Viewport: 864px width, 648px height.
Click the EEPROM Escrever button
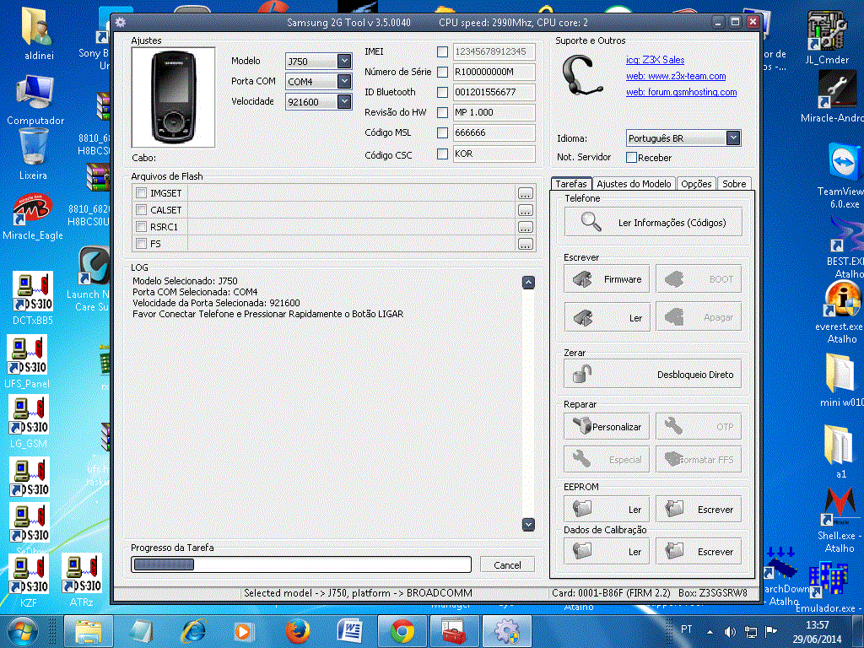(x=698, y=509)
